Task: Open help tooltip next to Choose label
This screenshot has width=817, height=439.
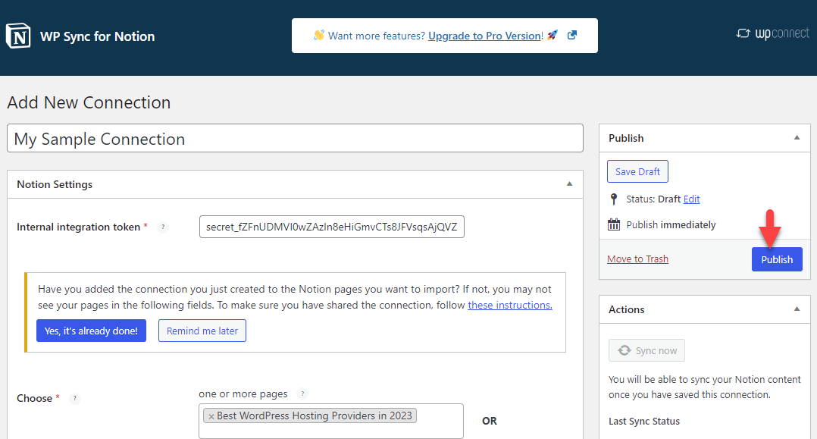Action: click(75, 398)
